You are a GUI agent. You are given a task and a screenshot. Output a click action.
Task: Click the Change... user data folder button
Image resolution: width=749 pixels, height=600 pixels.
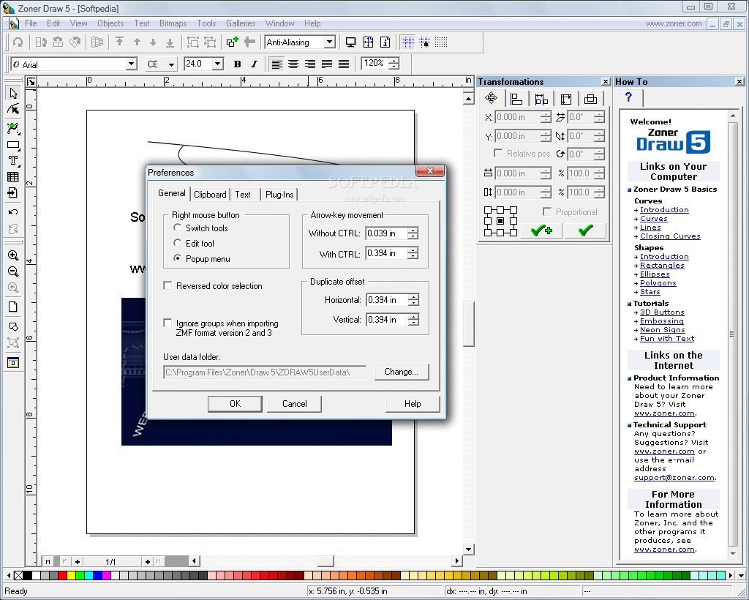coord(402,372)
